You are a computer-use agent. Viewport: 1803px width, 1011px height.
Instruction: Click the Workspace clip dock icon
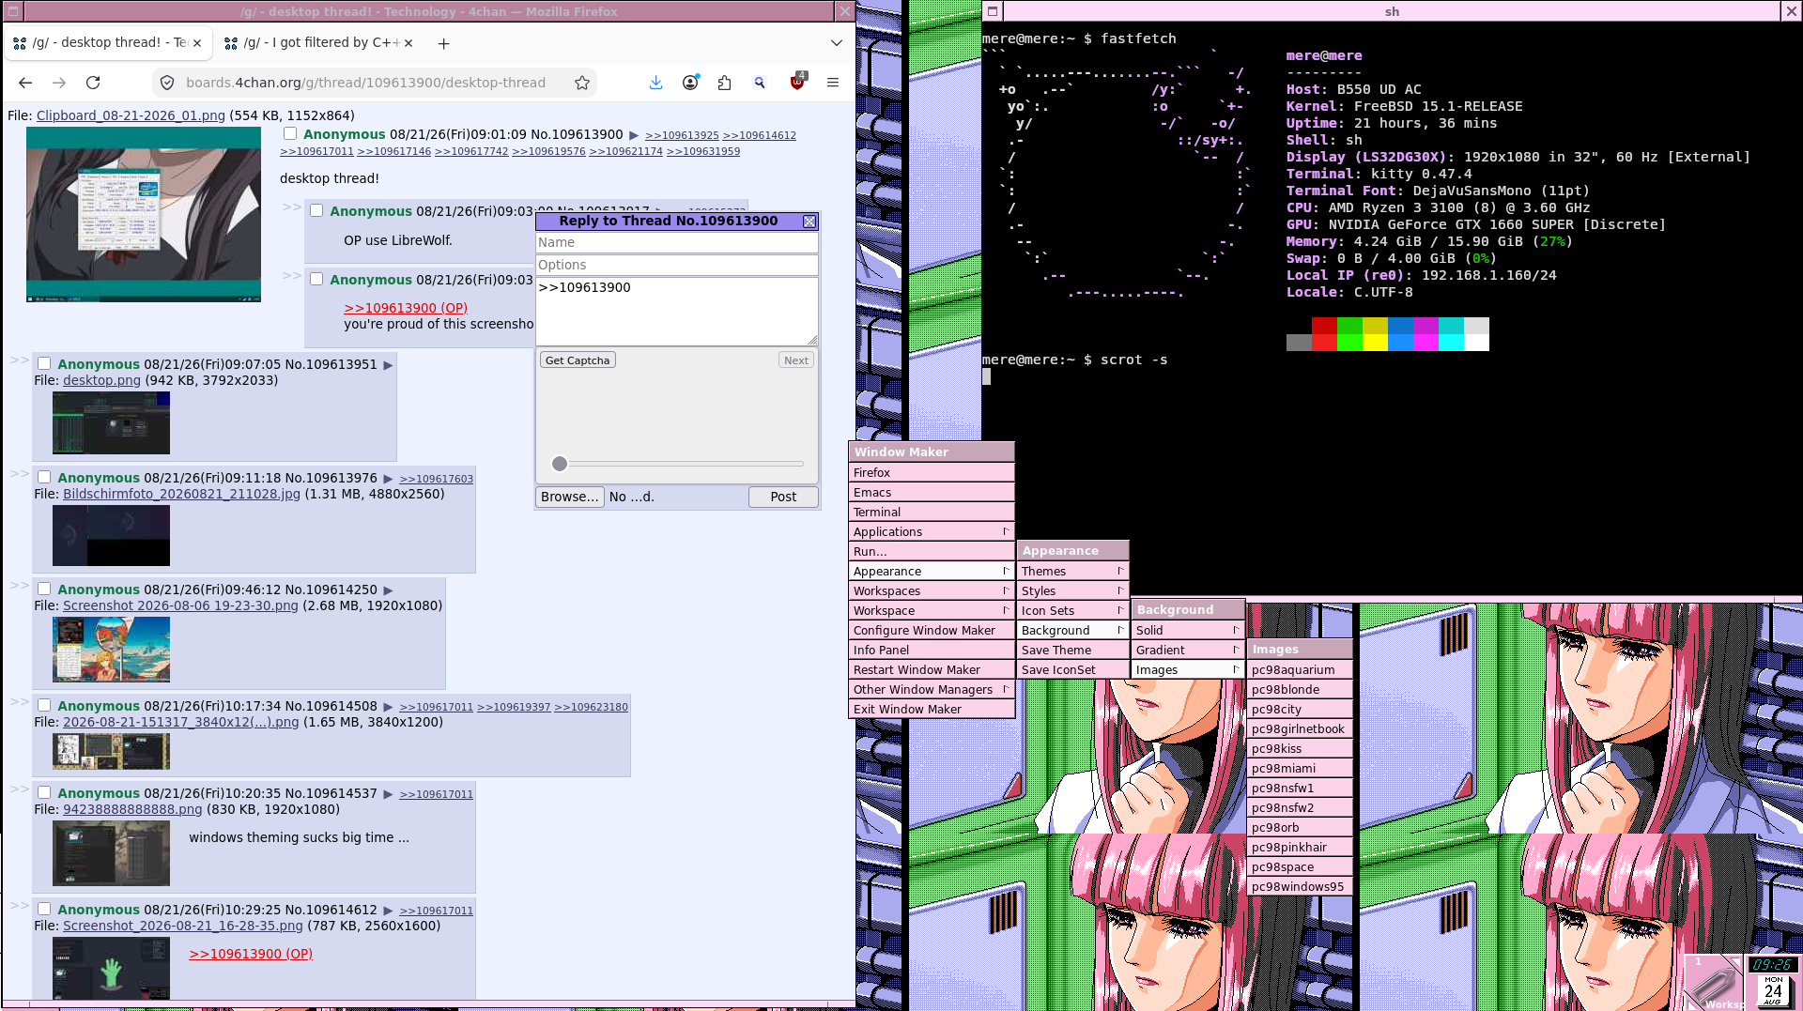(1712, 982)
